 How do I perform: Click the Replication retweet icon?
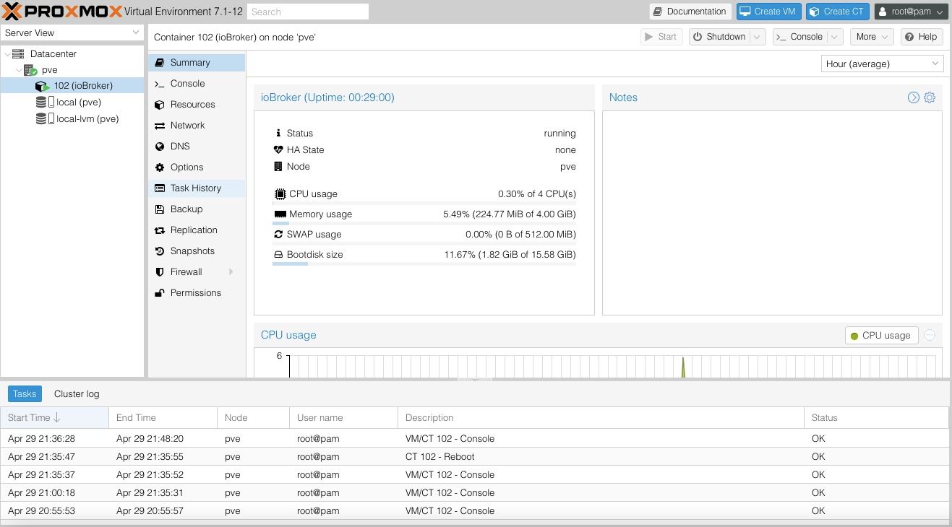click(x=160, y=230)
